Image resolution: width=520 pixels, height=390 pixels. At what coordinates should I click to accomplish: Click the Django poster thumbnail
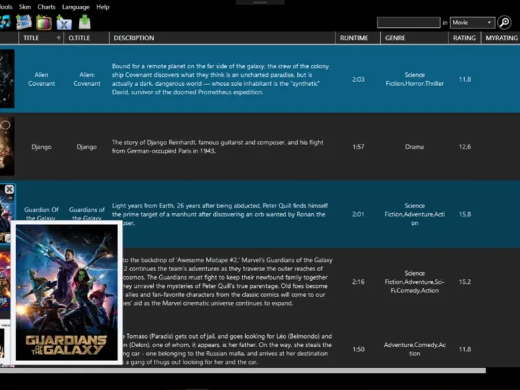(7, 146)
